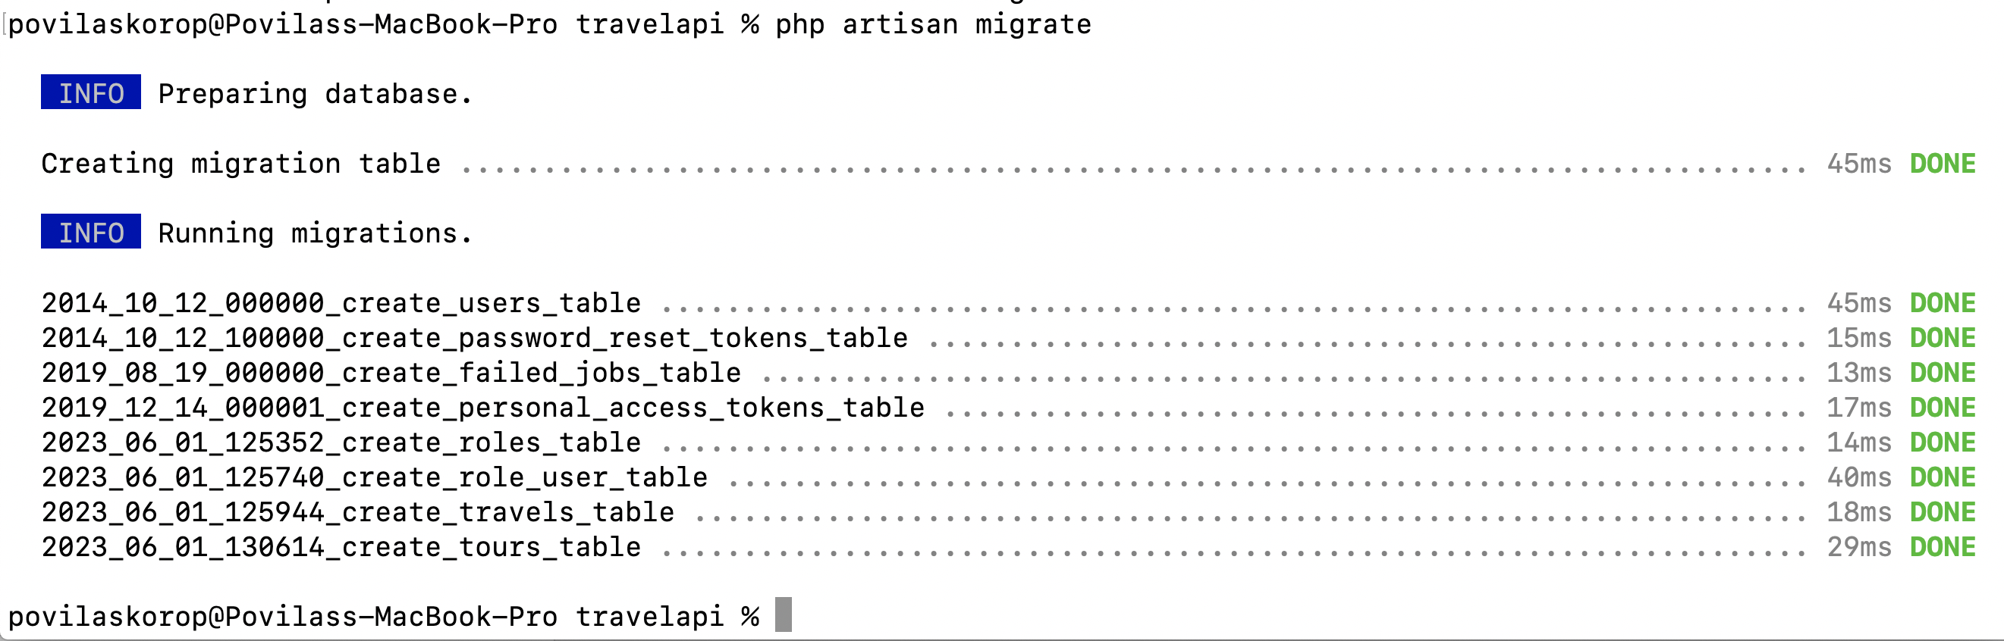Click the 'Running migrations.' message text
The height and width of the screenshot is (641, 2004).
click(315, 233)
